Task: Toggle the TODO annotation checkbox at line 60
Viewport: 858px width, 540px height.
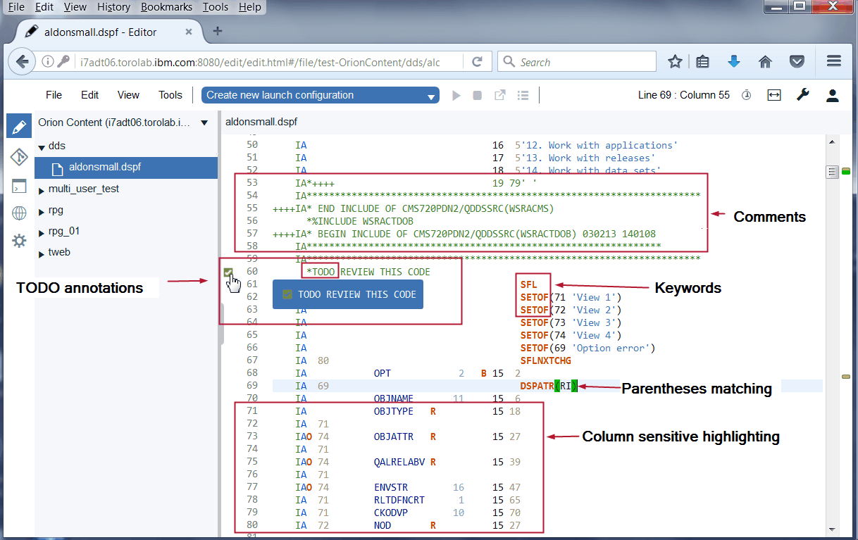Action: pos(228,272)
